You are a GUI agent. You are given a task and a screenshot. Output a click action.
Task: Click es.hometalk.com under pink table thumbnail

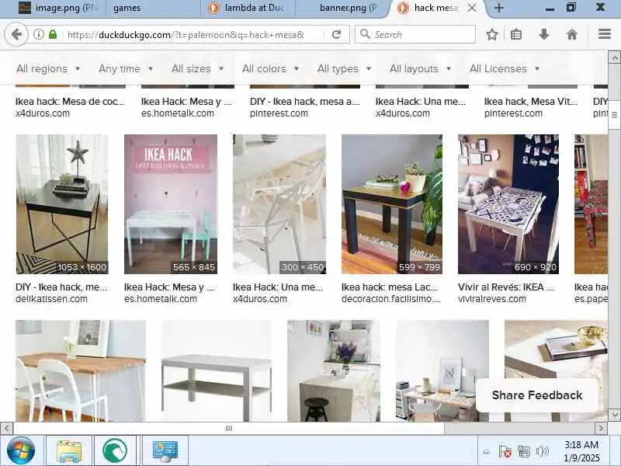point(161,299)
